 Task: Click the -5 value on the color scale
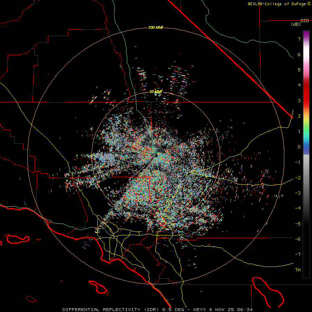click(298, 224)
